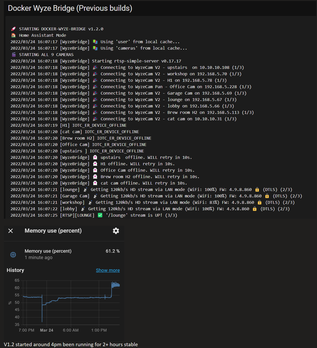The image size is (317, 348).
Task: Select the Memory use (percent) dialog title
Action: coord(53,231)
